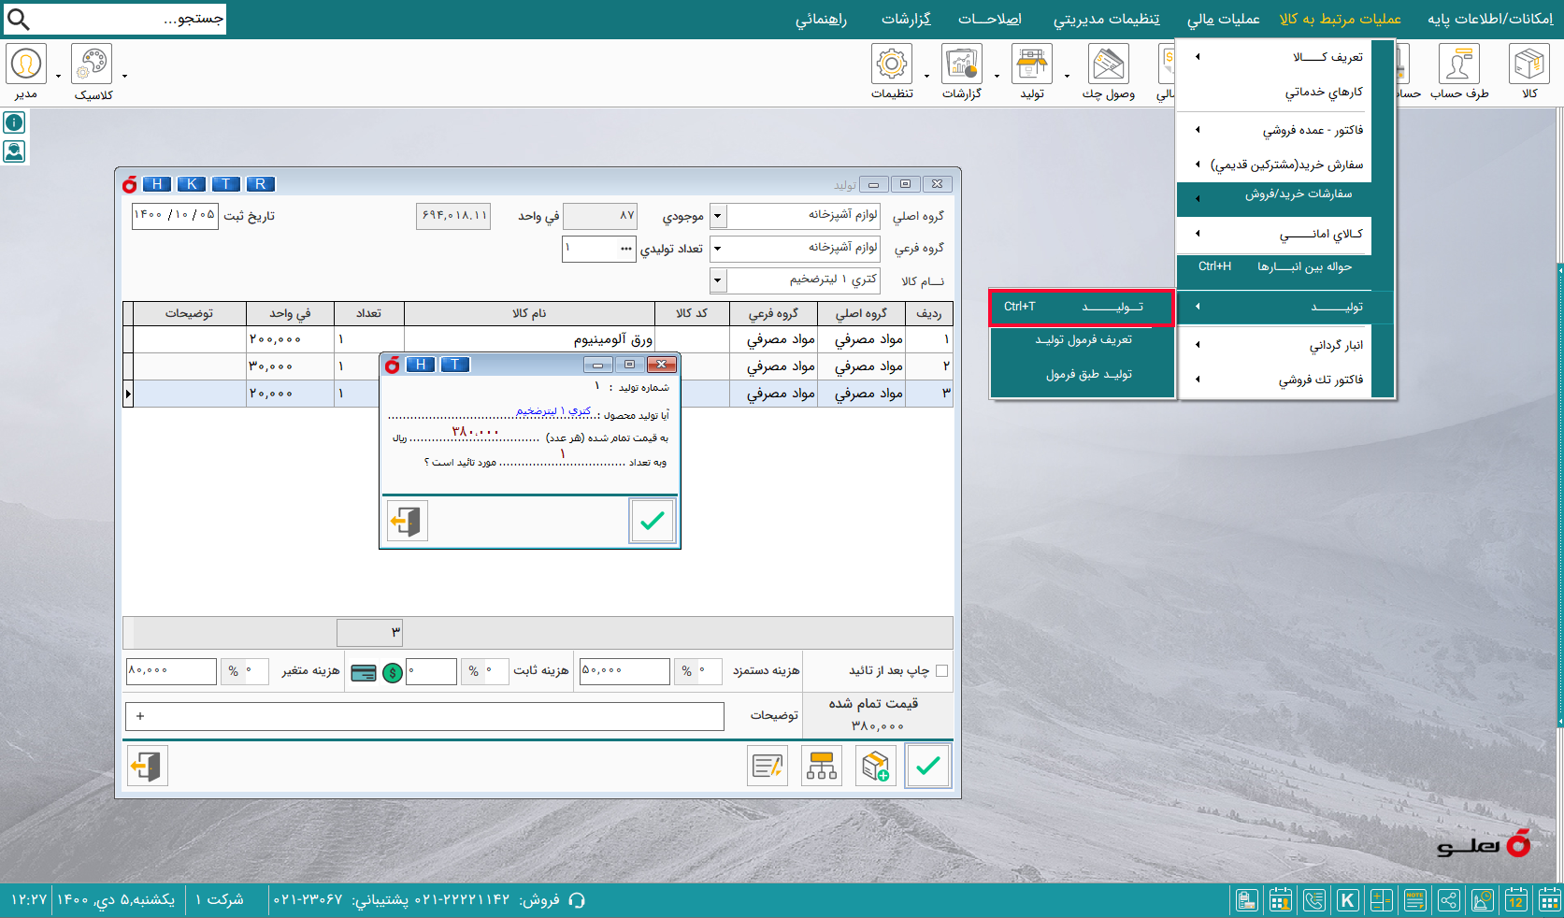Open the calculator icon in status bar
The image size is (1564, 918).
tap(1381, 900)
